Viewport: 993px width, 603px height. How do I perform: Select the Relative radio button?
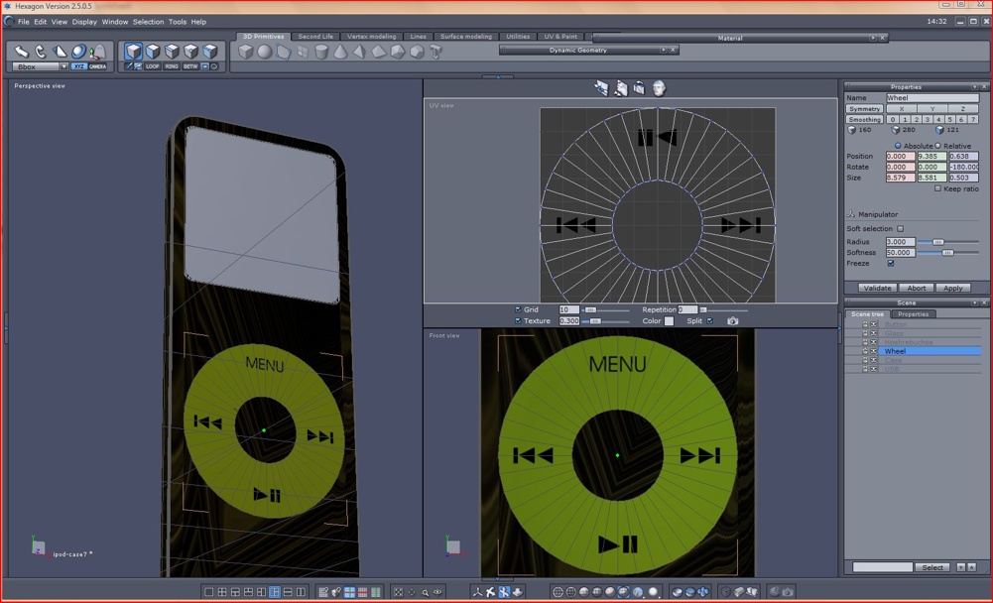(x=937, y=146)
